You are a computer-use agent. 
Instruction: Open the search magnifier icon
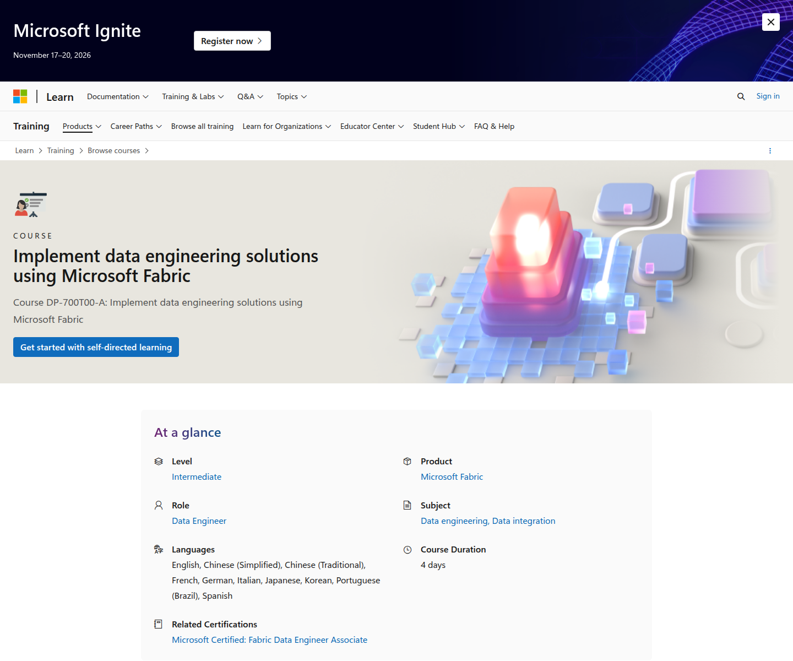[741, 96]
